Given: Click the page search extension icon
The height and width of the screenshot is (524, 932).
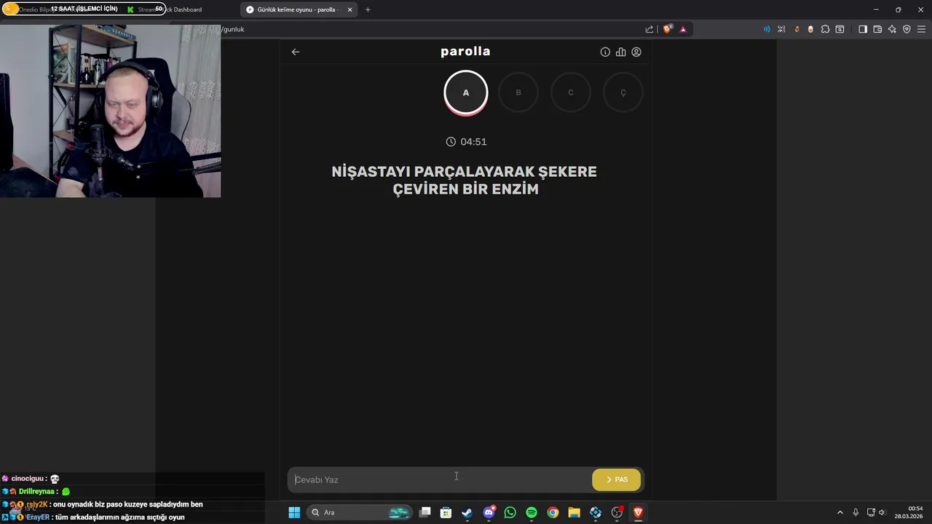Looking at the screenshot, I should pyautogui.click(x=840, y=29).
